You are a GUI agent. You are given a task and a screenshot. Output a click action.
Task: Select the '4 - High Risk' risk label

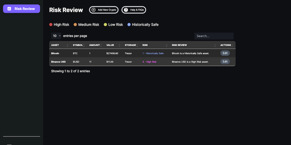(149, 62)
